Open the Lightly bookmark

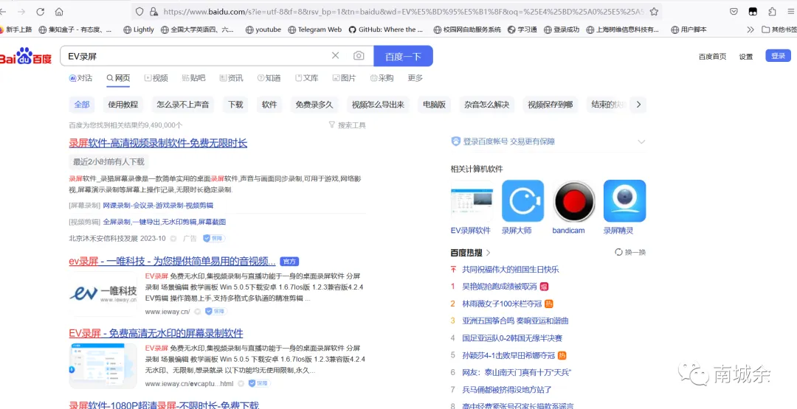click(139, 29)
